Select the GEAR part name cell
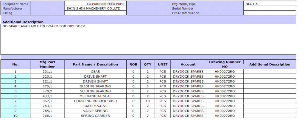The height and width of the screenshot is (122, 305). click(95, 72)
